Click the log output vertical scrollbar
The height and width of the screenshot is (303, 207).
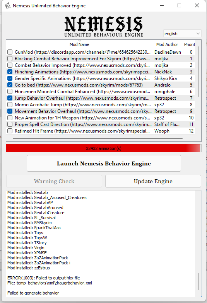[198, 281]
